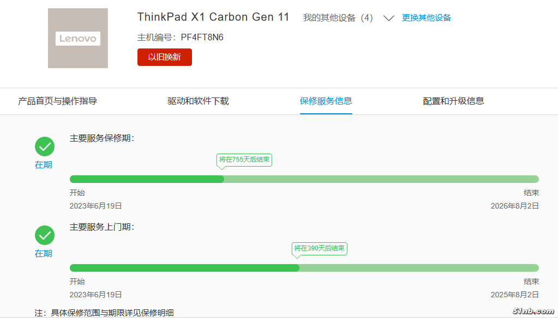Image resolution: width=558 pixels, height=318 pixels.
Task: Click the green checkmark beside 主要服务上门期
Action: pos(45,235)
